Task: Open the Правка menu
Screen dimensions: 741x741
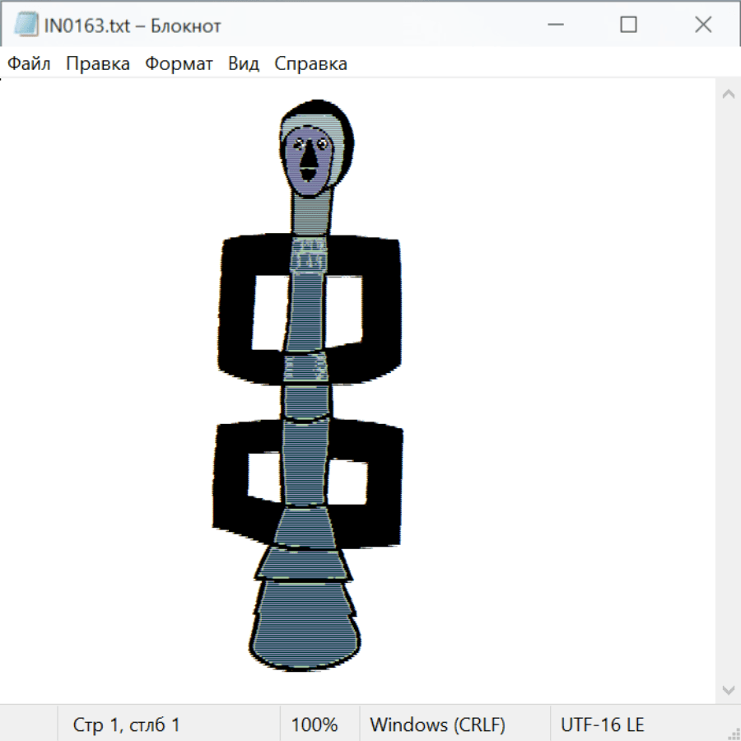Action: pyautogui.click(x=98, y=63)
